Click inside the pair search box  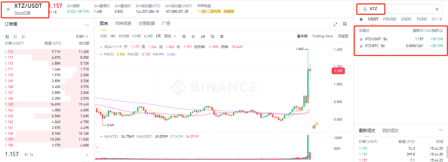[x=400, y=9]
